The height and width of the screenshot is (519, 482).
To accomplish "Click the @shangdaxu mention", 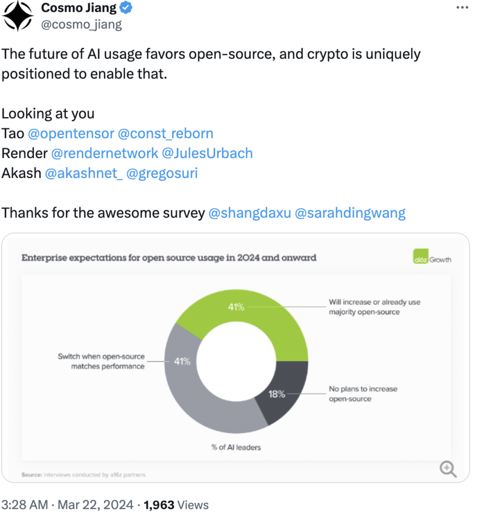I will pyautogui.click(x=249, y=213).
